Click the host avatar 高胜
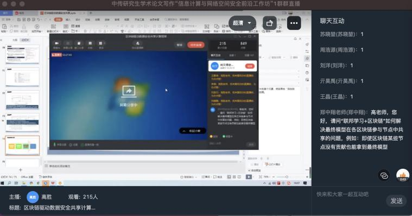The image size is (412, 216). [x=33, y=197]
